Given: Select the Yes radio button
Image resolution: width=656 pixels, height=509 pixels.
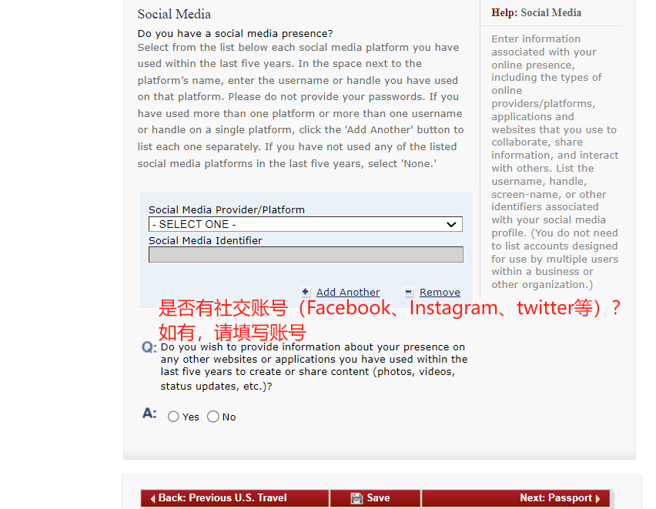Looking at the screenshot, I should (x=173, y=417).
